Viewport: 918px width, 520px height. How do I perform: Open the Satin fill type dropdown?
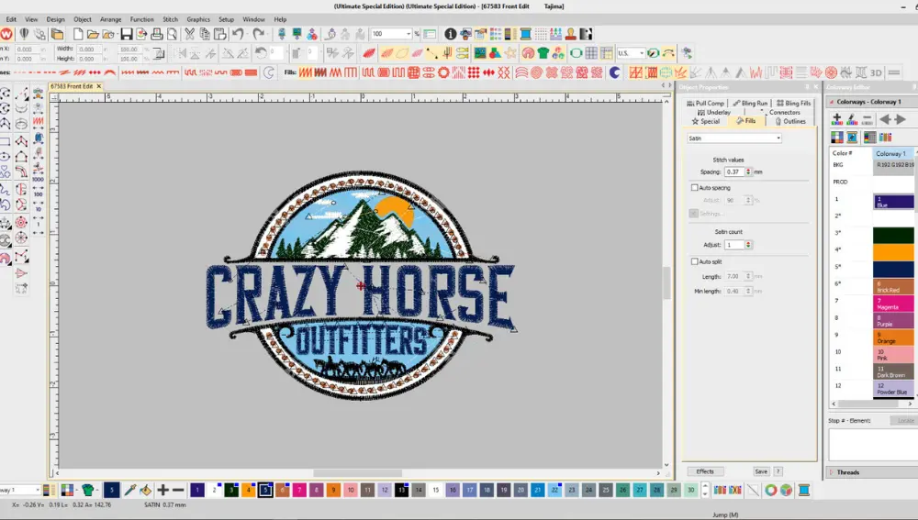pos(778,138)
